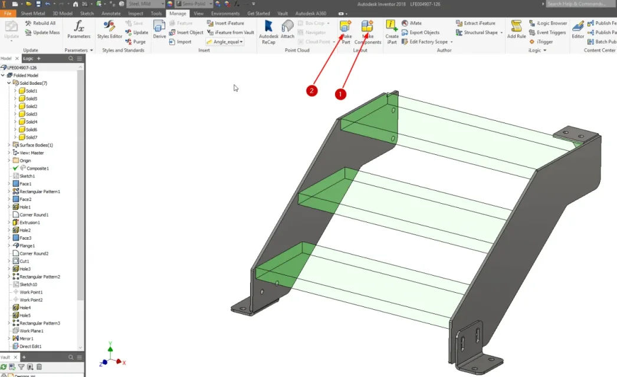Click the Purge styles command
This screenshot has height=377, width=617.
135,42
